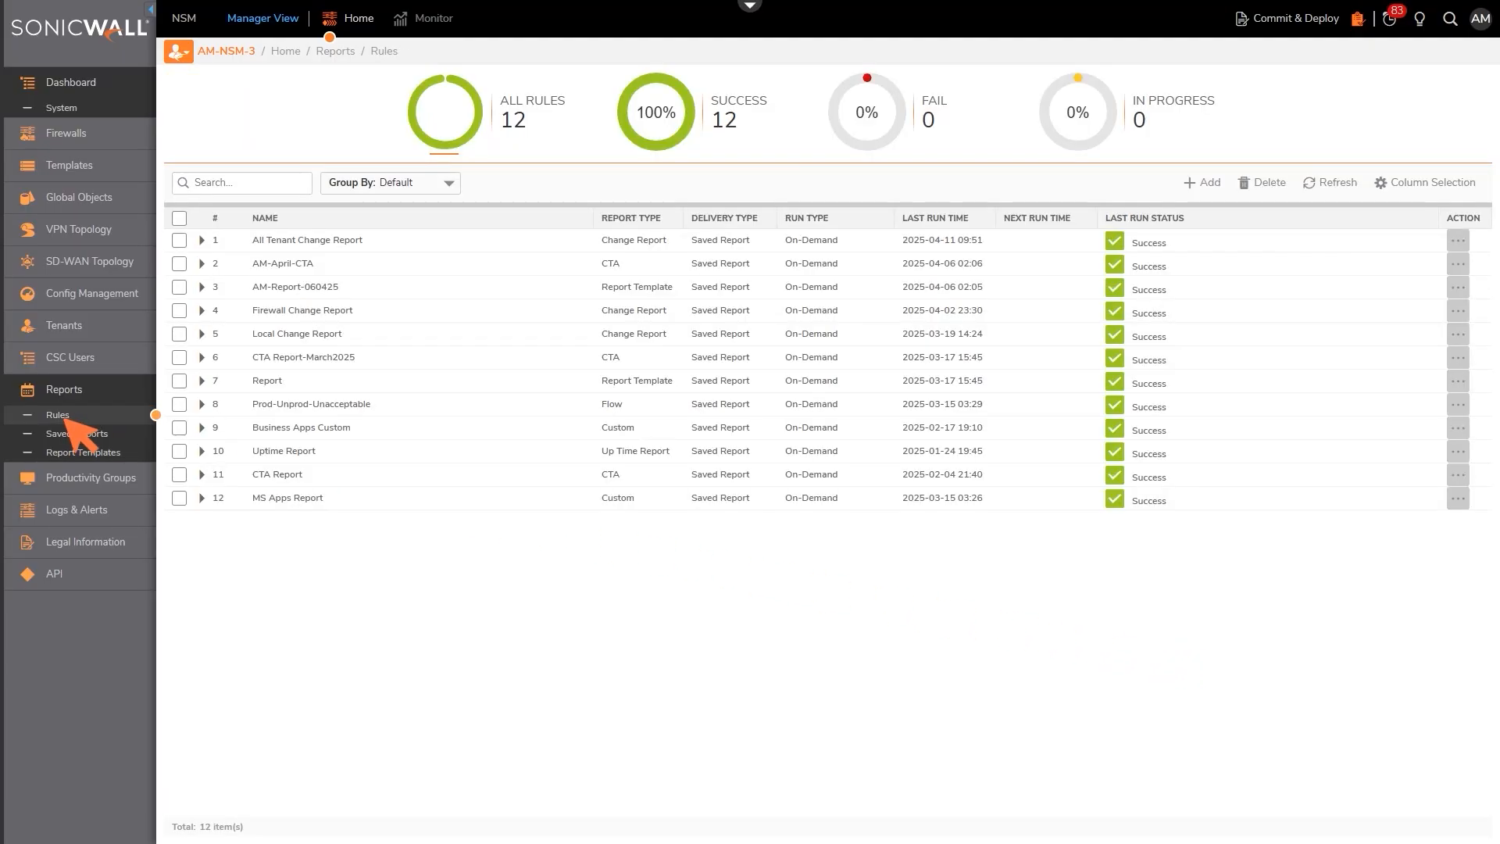
Task: Expand the Firewall Change Report row
Action: coord(202,310)
